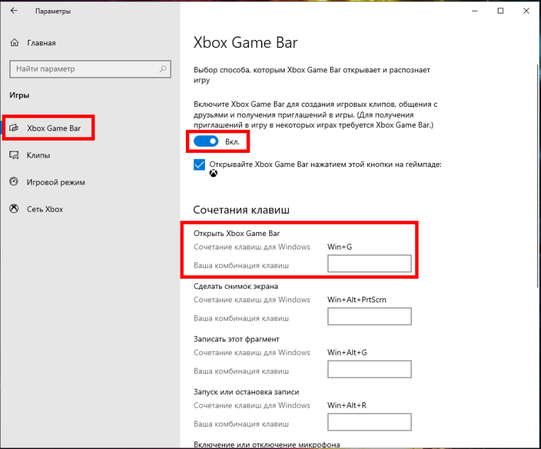Viewport: 541px width, 449px height.
Task: Click the Xbox Game Bar page title
Action: click(245, 43)
